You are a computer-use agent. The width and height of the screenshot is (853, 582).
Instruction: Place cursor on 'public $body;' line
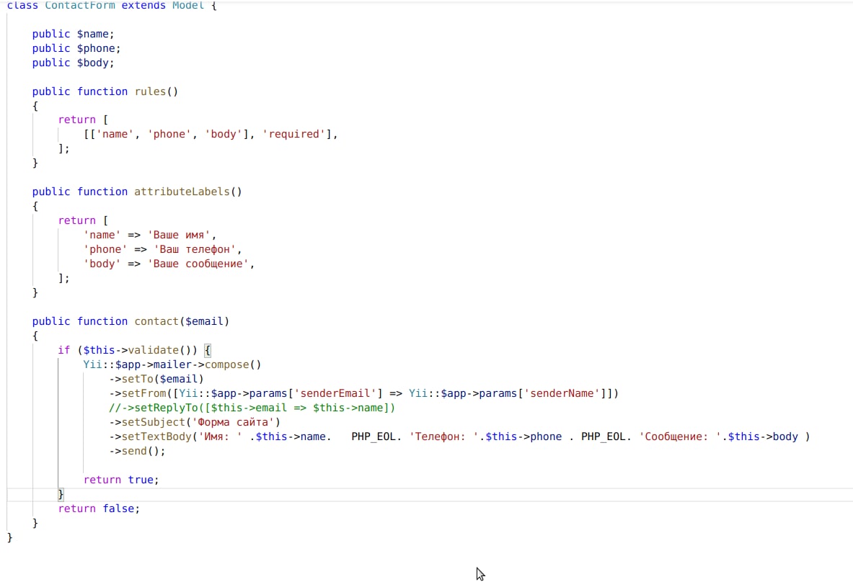(74, 63)
